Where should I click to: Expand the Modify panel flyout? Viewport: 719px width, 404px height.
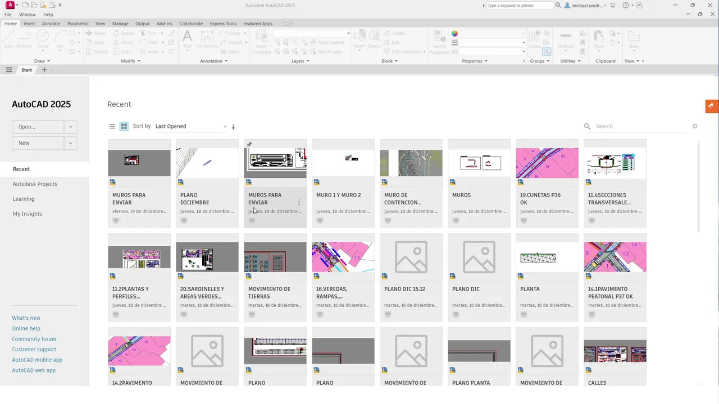[131, 61]
